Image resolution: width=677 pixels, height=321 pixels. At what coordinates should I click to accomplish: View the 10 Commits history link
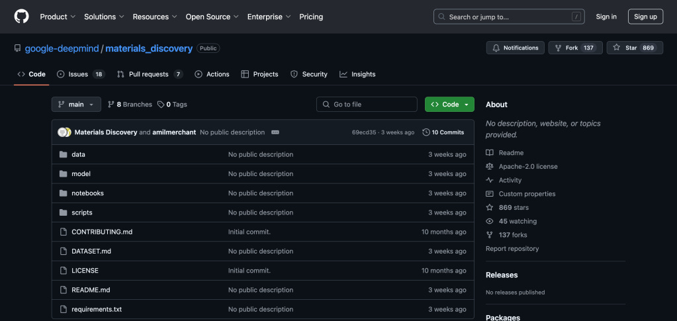point(443,132)
